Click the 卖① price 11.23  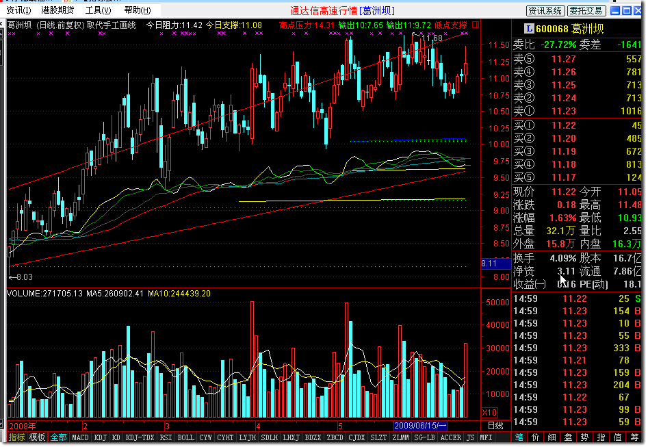point(564,111)
